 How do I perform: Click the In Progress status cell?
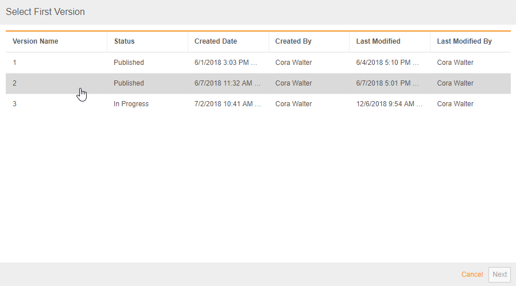point(131,104)
